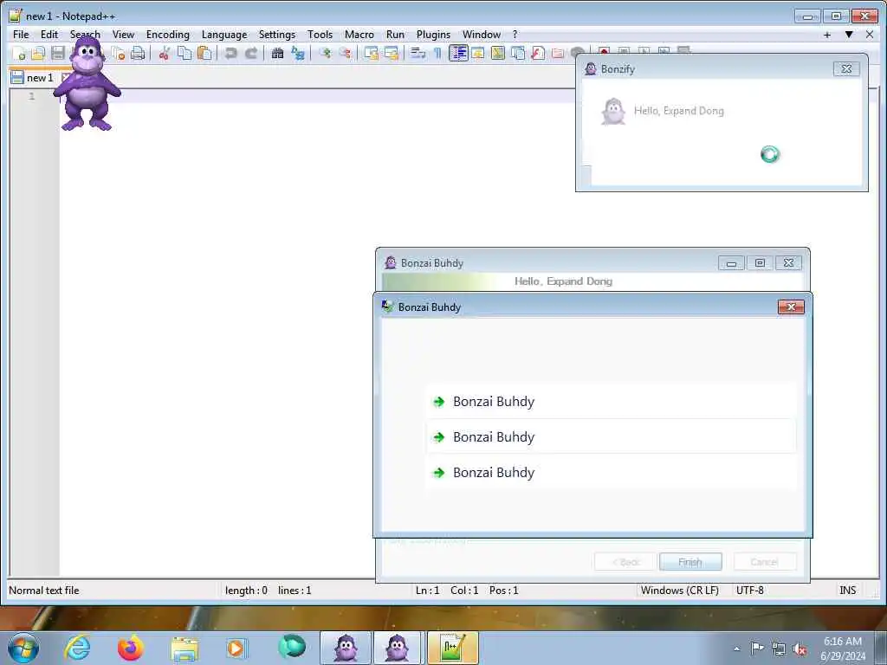Click the Close All toolbar icon
The width and height of the screenshot is (887, 665).
point(118,53)
